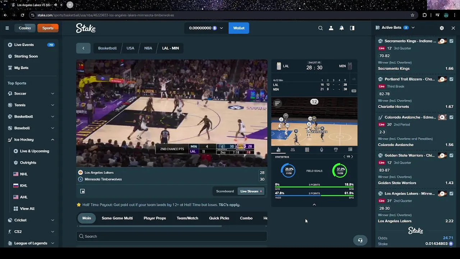Viewport: 460px width, 259px height.
Task: Toggle the right sidebar panel icon
Action: pyautogui.click(x=352, y=28)
